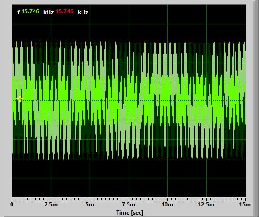The width and height of the screenshot is (259, 217).
Task: Click the kHz unit after green readout
Action: [x=48, y=12]
